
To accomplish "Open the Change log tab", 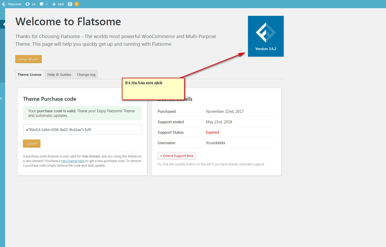I will [86, 75].
